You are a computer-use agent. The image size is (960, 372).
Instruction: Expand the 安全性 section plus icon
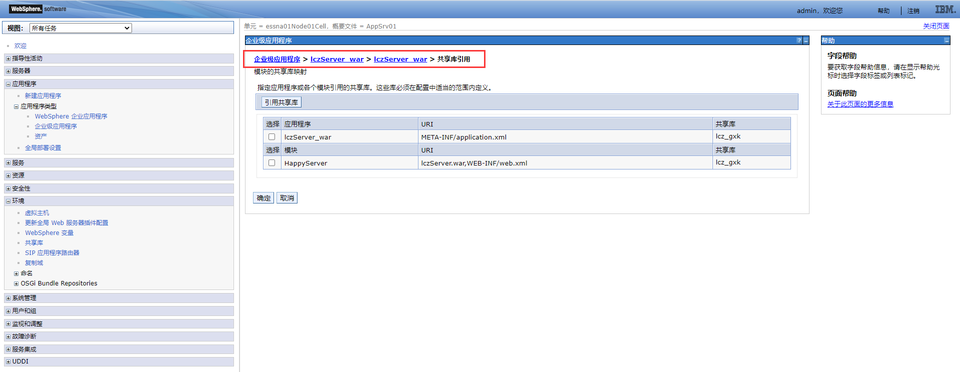[8, 188]
